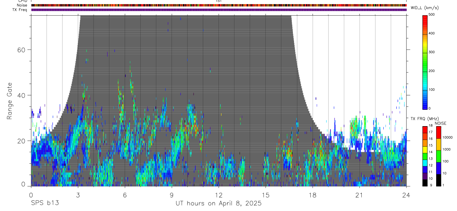Click the multicolored noise strip at top
The height and width of the screenshot is (211, 457).
point(219,5)
